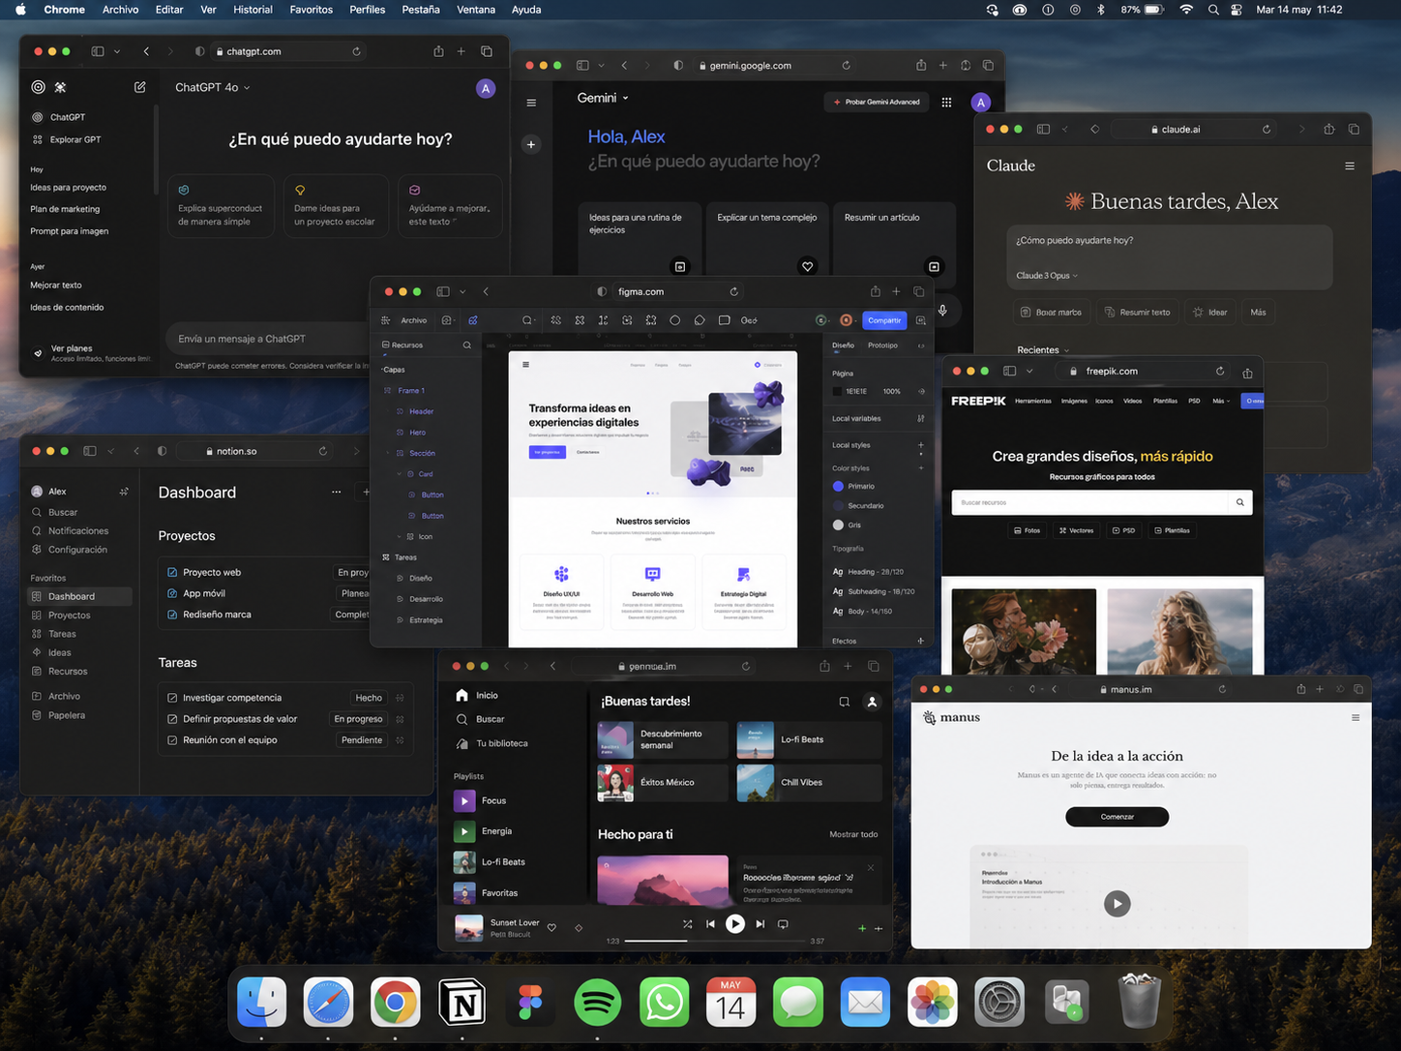Toggle the Definir propuestas de valor checkbox
This screenshot has width=1401, height=1051.
(x=172, y=719)
